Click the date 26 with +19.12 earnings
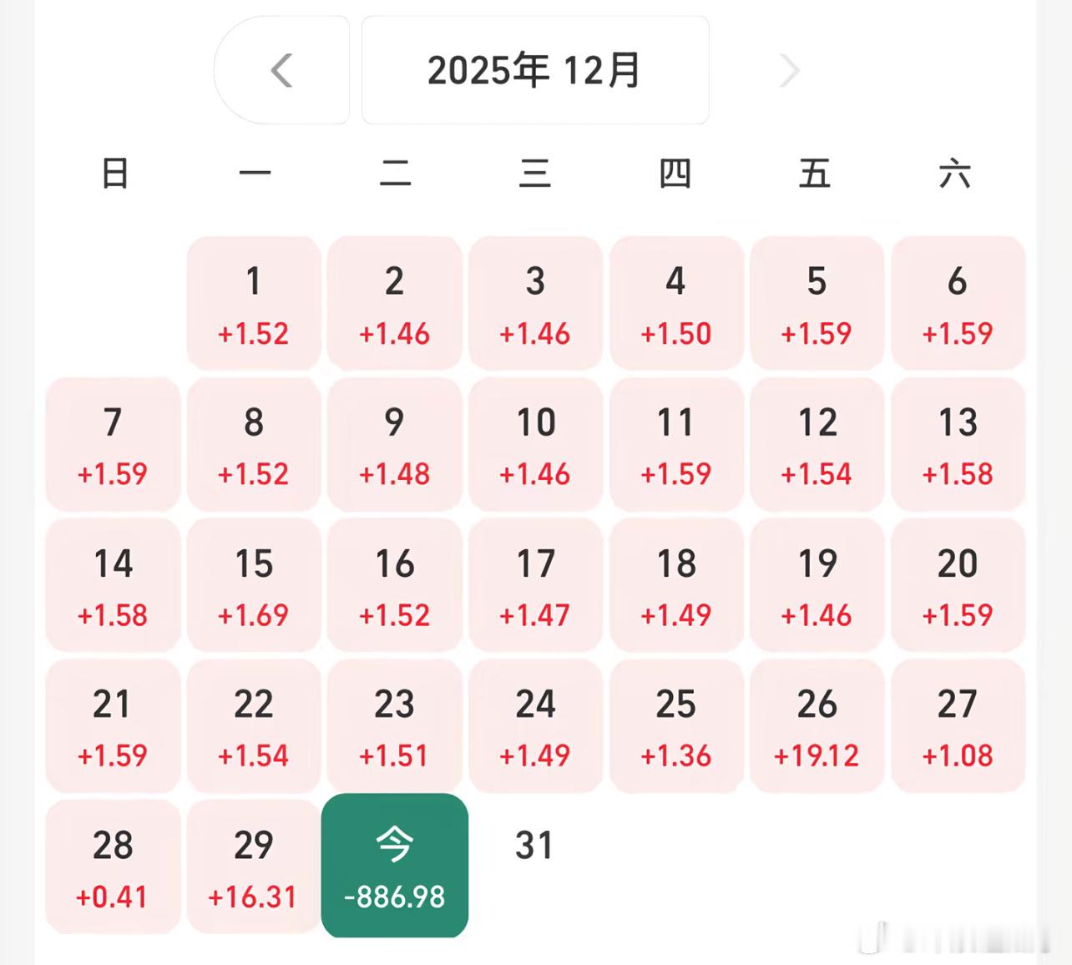This screenshot has height=965, width=1072. click(817, 725)
